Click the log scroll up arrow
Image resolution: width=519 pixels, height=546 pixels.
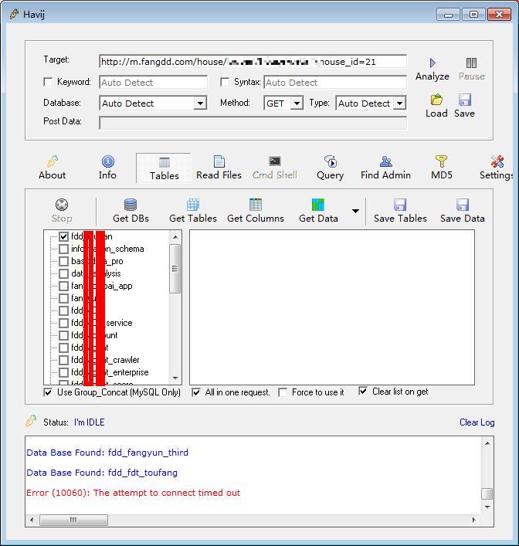pyautogui.click(x=487, y=443)
